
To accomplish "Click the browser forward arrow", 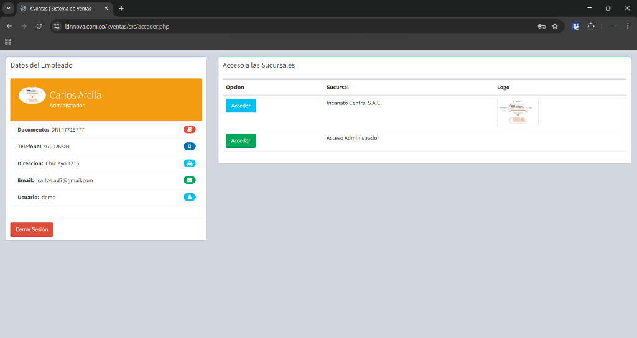I will pos(24,26).
